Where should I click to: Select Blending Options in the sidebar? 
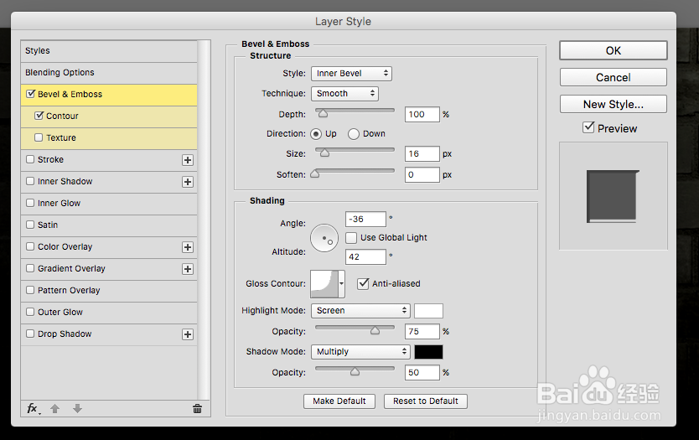coord(60,73)
